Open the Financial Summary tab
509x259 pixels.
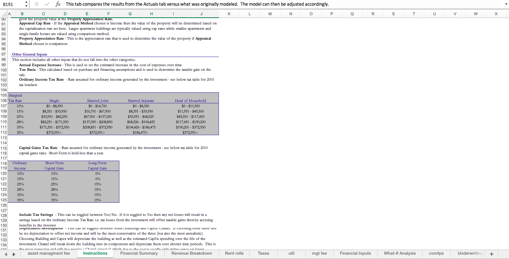[x=139, y=253]
